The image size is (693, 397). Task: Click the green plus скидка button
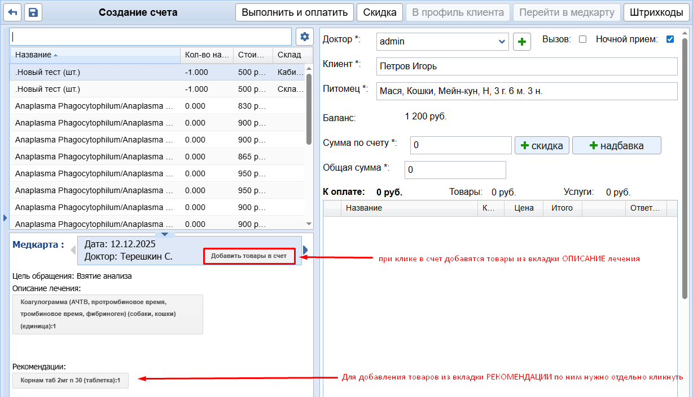point(542,145)
